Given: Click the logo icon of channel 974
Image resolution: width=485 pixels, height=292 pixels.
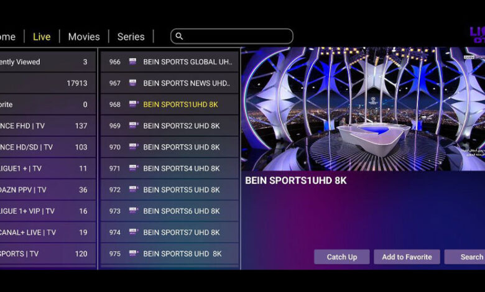Looking at the screenshot, I should pyautogui.click(x=133, y=232).
